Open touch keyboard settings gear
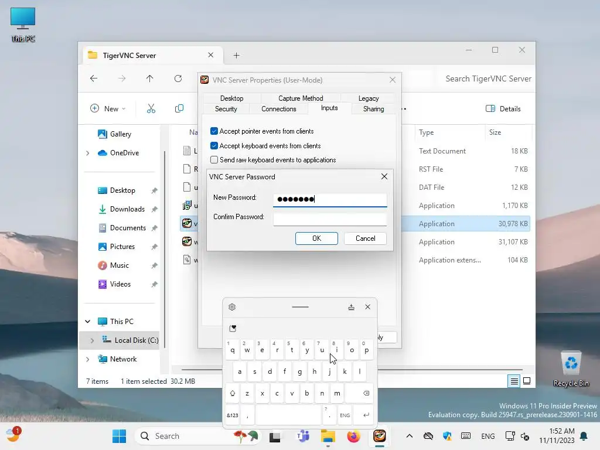Screen dimensions: 600x450 [232, 307]
